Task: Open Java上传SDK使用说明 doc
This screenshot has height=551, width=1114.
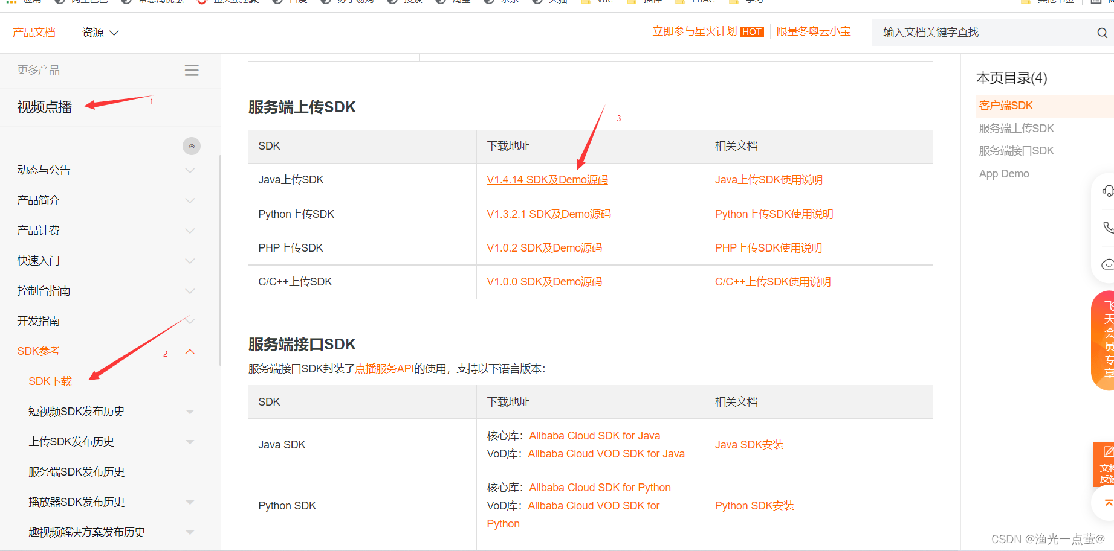Action: 769,180
